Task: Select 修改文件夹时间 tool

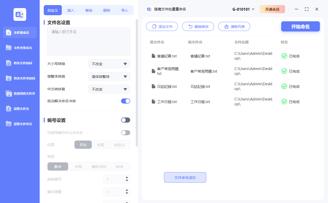Action: [x=20, y=78]
